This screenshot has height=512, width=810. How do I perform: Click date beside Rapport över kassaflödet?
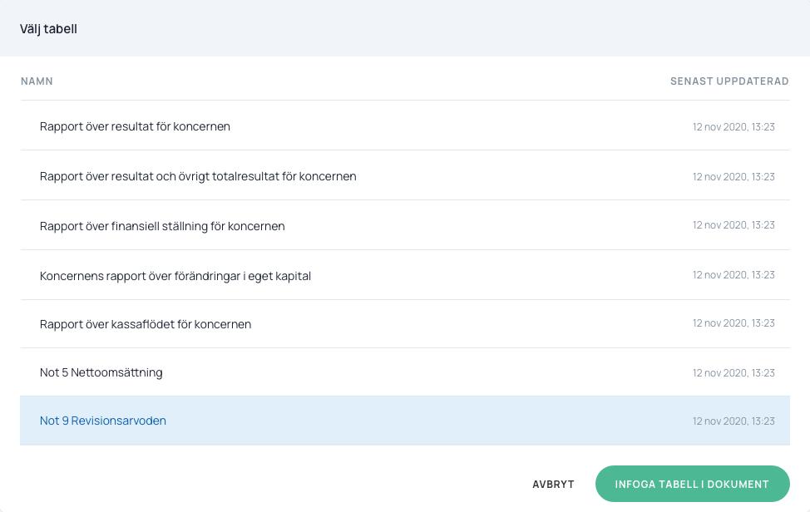pos(733,323)
